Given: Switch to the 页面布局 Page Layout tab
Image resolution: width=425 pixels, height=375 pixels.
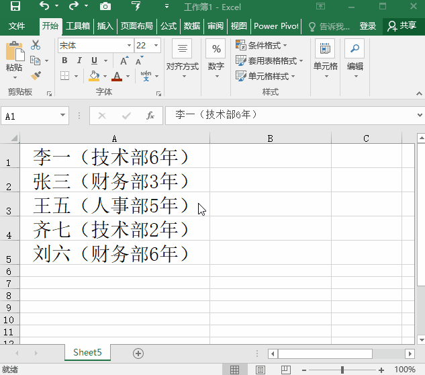Looking at the screenshot, I should (136, 26).
